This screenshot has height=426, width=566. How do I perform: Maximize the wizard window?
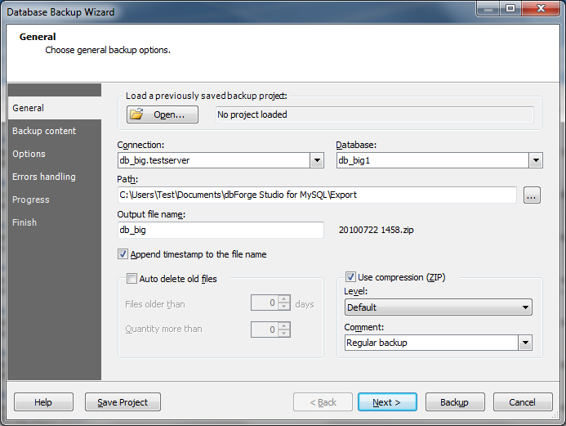(510, 9)
